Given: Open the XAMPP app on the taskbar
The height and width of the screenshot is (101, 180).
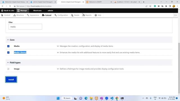Looking at the screenshot, I should point(96,98).
